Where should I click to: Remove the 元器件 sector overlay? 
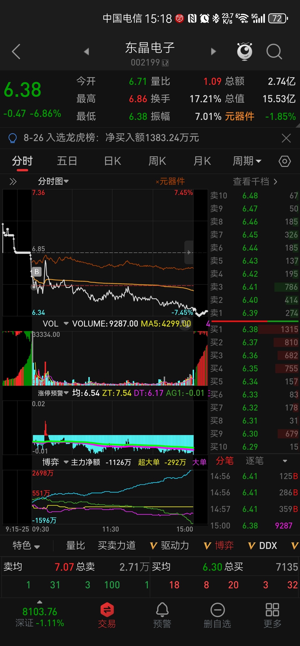point(170,181)
